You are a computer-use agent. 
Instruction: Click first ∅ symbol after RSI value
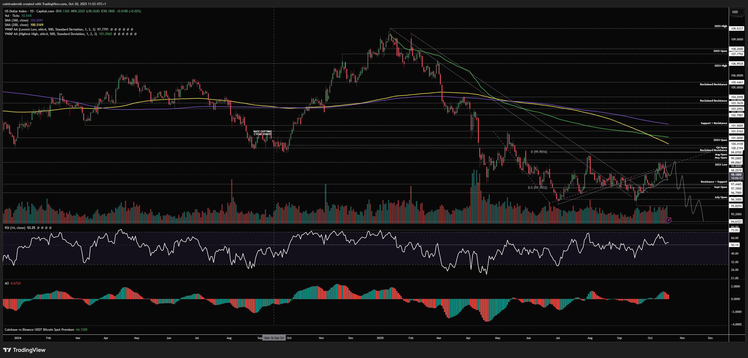click(x=38, y=228)
